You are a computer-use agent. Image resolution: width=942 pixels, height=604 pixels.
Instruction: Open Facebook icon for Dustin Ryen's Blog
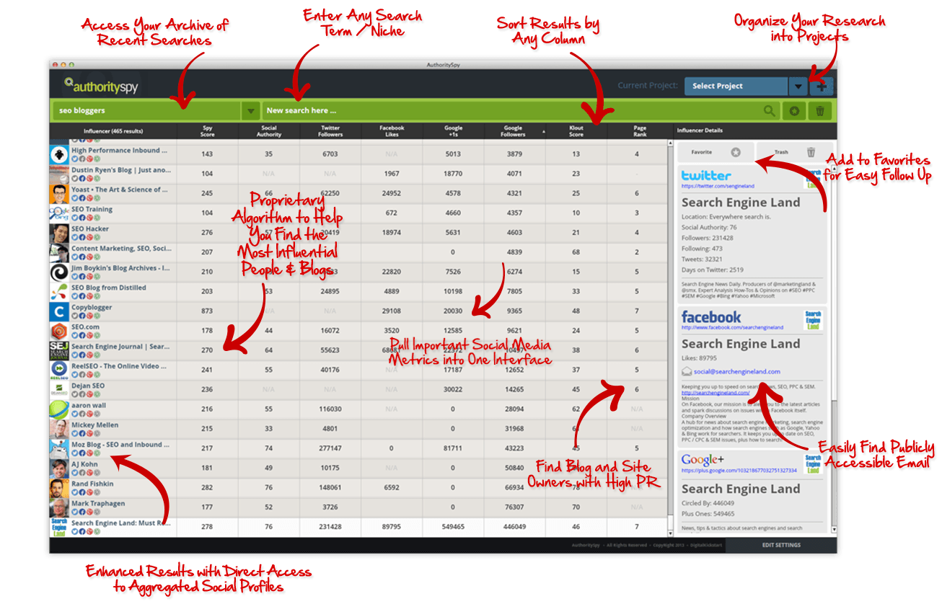[x=82, y=178]
